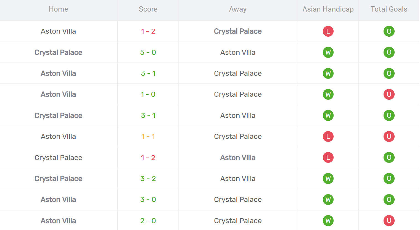
Task: Click the green W badge in the 2 - 0 row
Action: pos(328,220)
